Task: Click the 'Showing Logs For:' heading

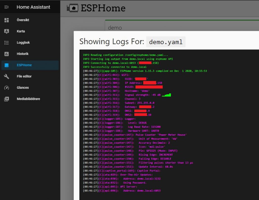Action: pyautogui.click(x=112, y=41)
